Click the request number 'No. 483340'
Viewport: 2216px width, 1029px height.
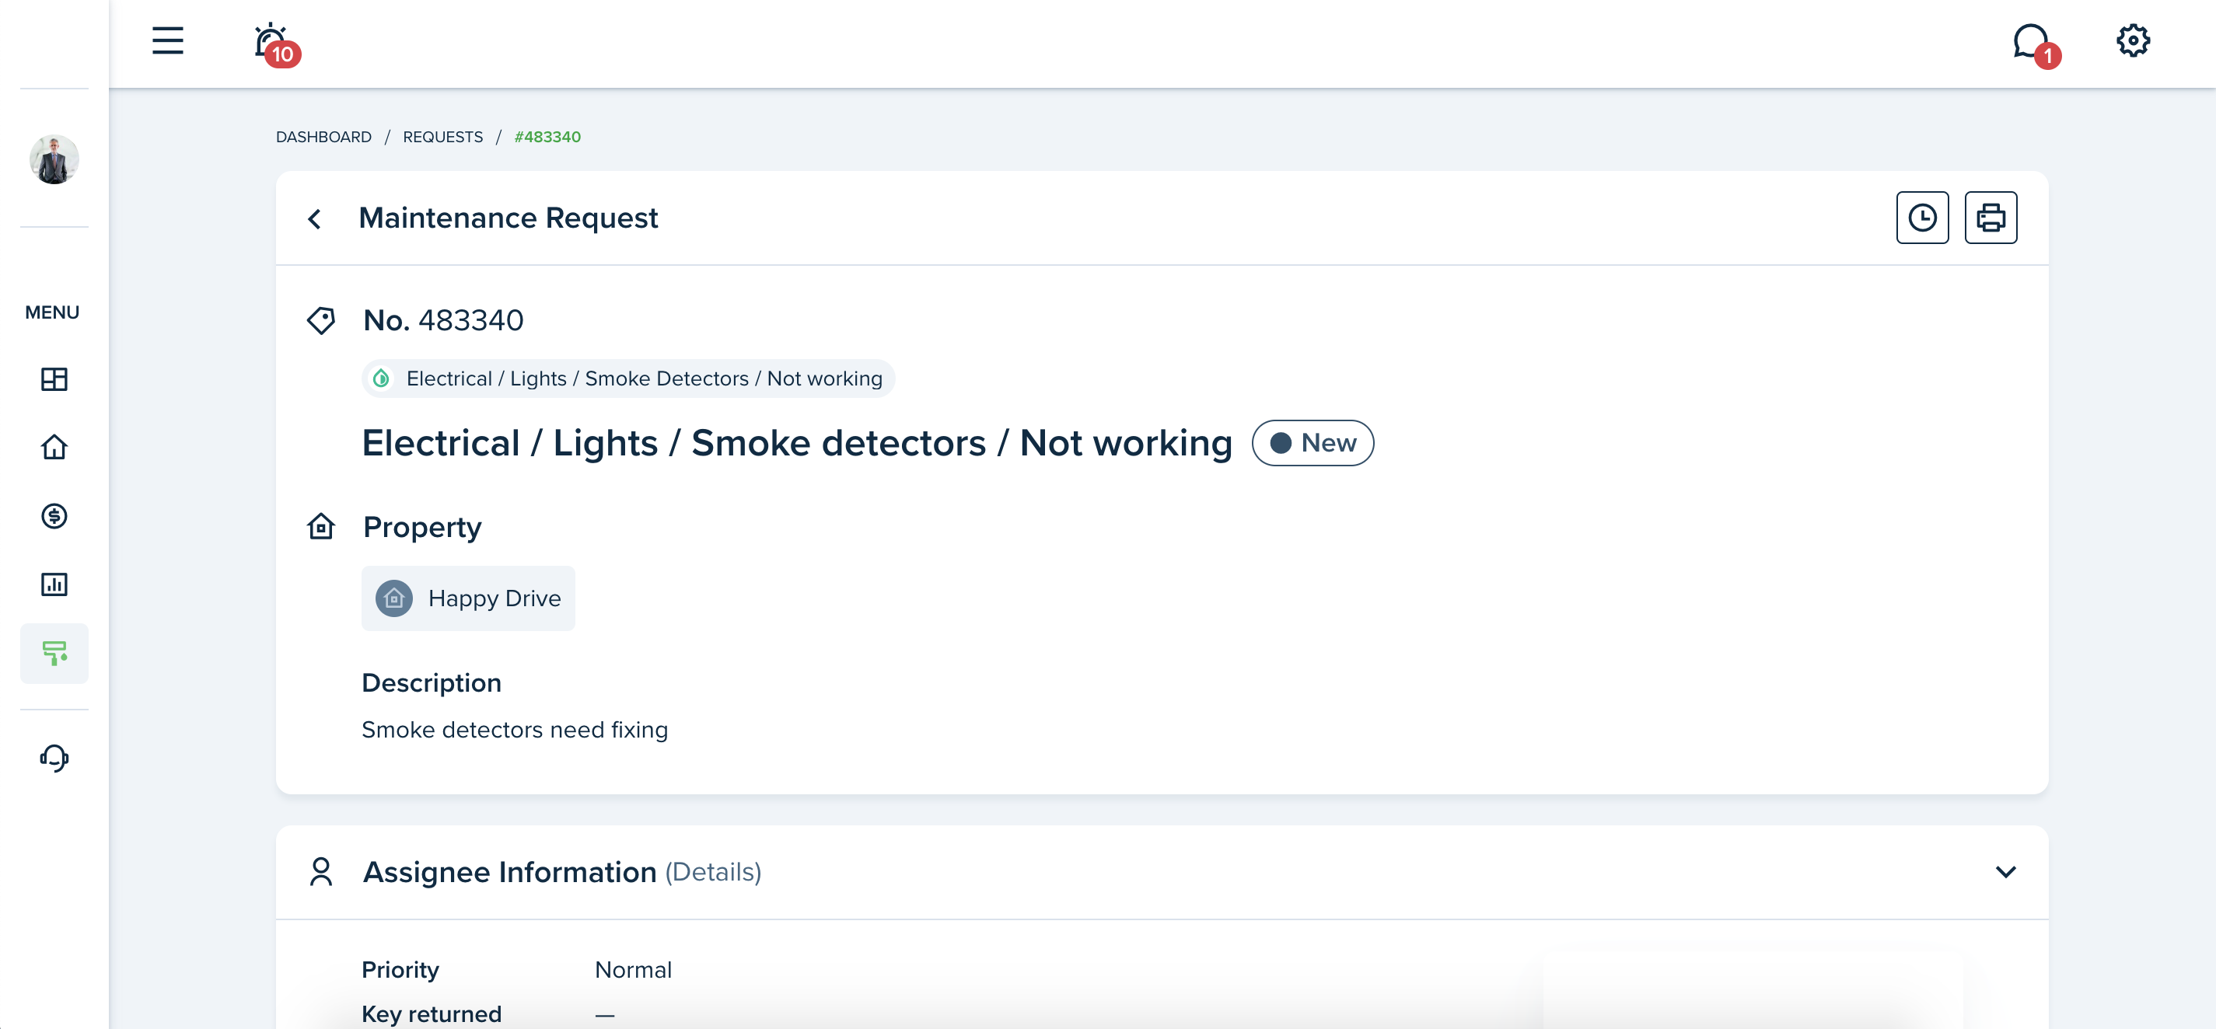pyautogui.click(x=443, y=321)
